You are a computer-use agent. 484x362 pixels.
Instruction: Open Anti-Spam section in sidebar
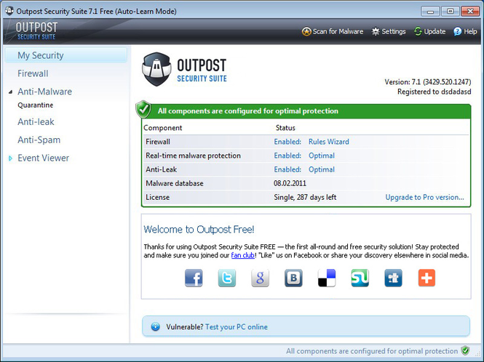pyautogui.click(x=39, y=140)
